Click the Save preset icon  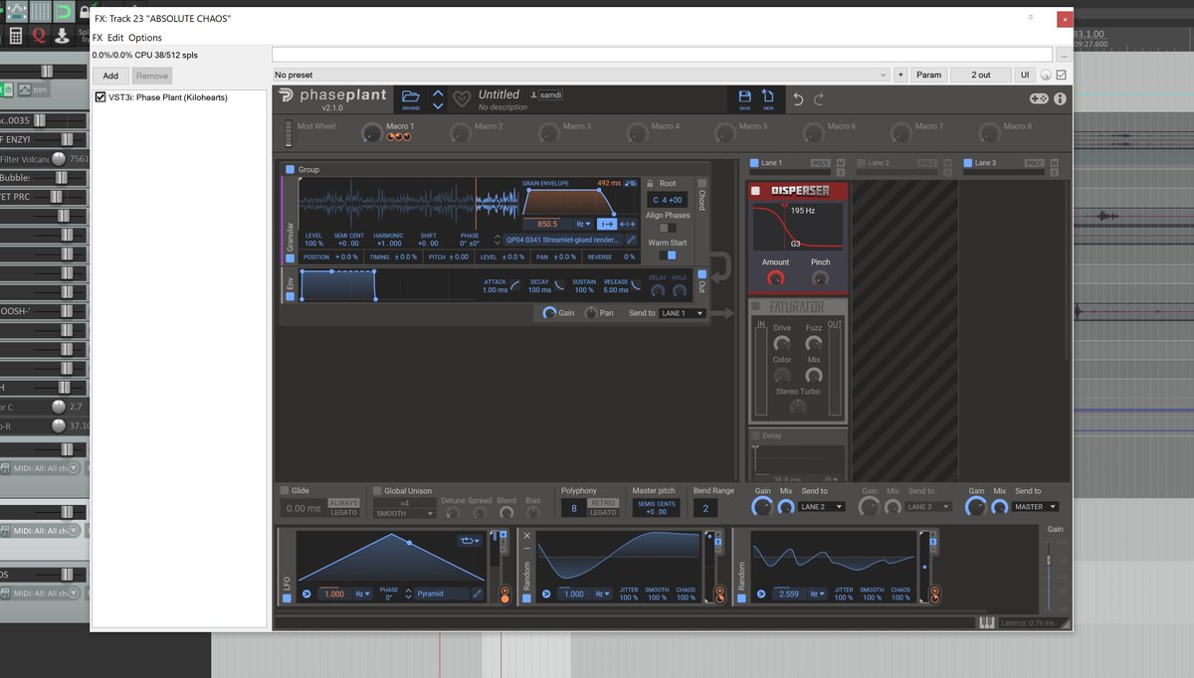coord(744,96)
